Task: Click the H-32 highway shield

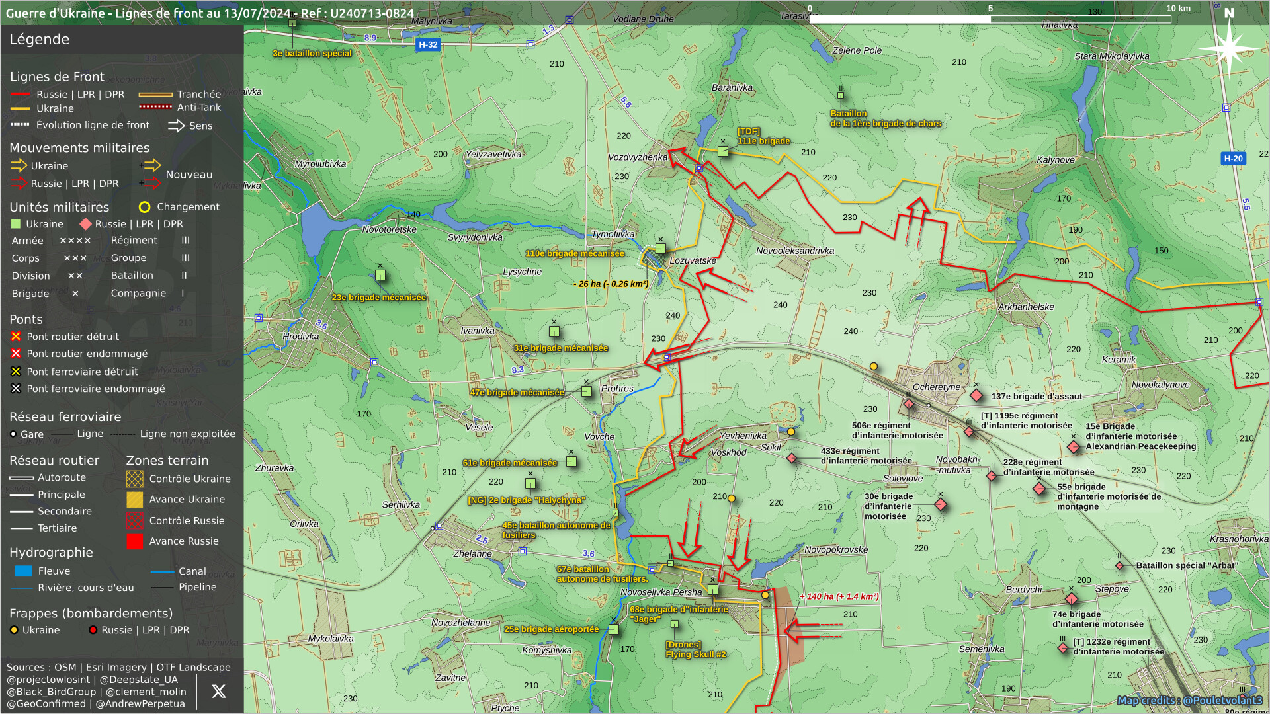Action: pos(428,45)
